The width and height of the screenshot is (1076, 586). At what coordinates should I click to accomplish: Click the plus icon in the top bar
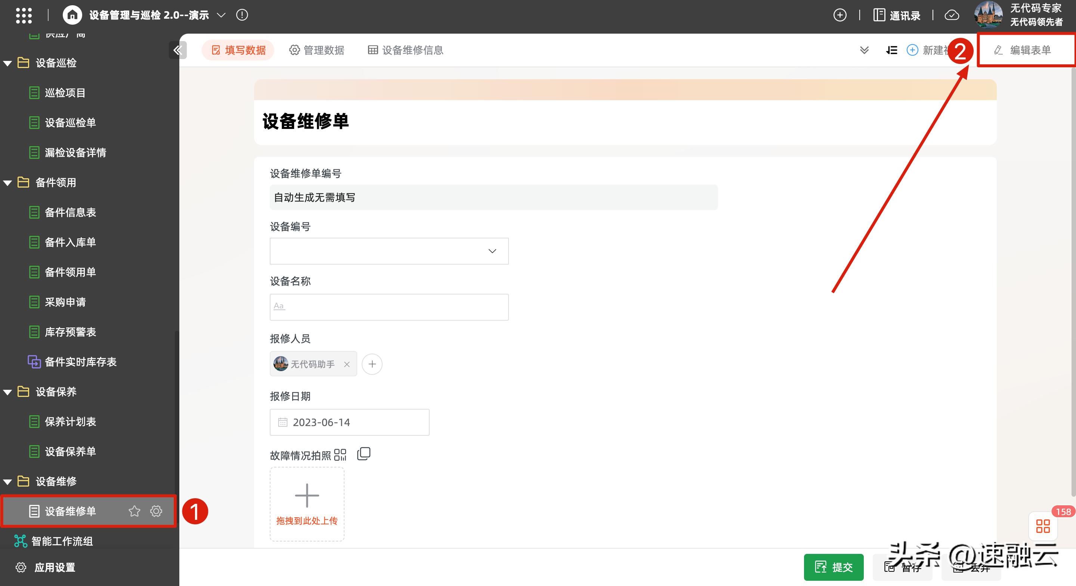tap(840, 15)
